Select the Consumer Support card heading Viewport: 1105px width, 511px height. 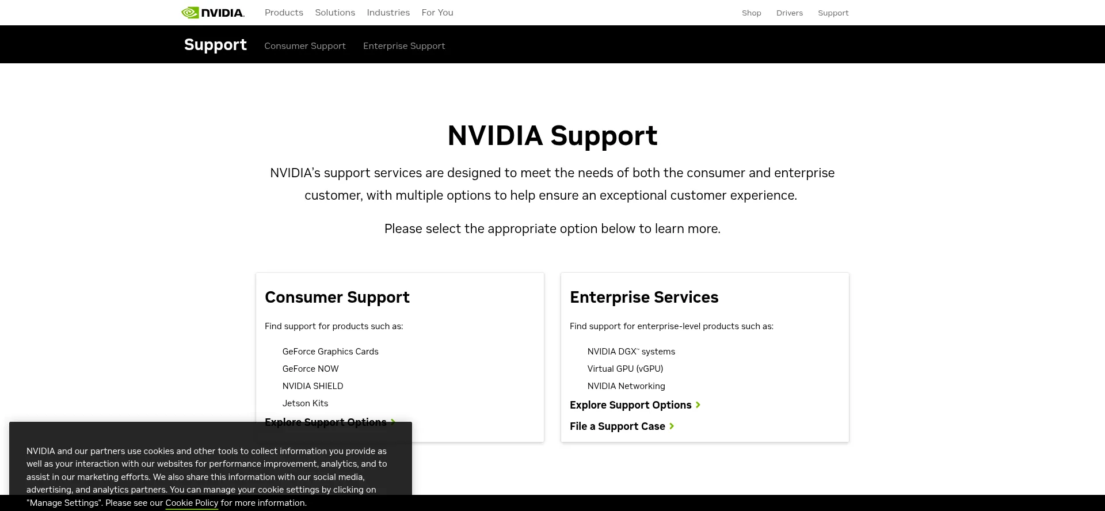[x=337, y=297]
